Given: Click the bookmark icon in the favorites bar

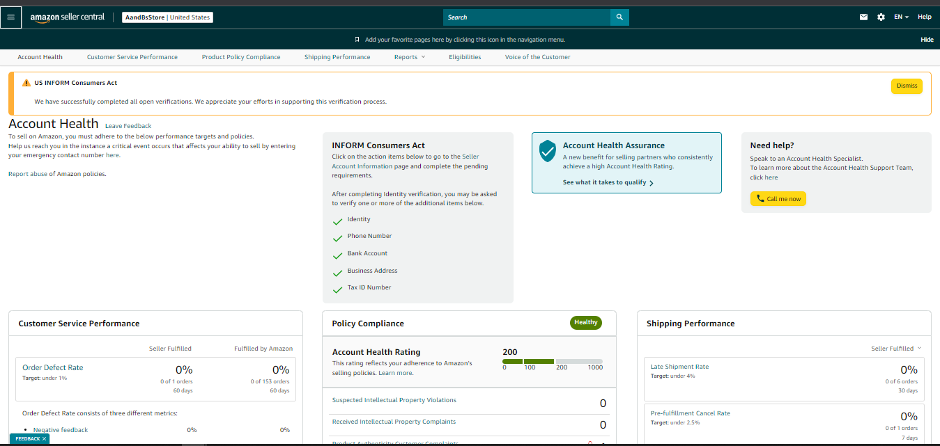Looking at the screenshot, I should [357, 40].
